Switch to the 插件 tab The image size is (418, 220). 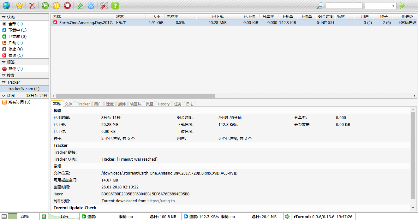122,104
